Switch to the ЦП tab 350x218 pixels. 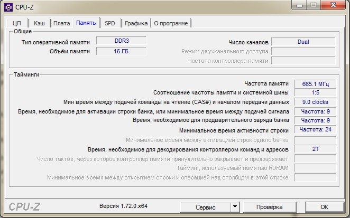(17, 23)
